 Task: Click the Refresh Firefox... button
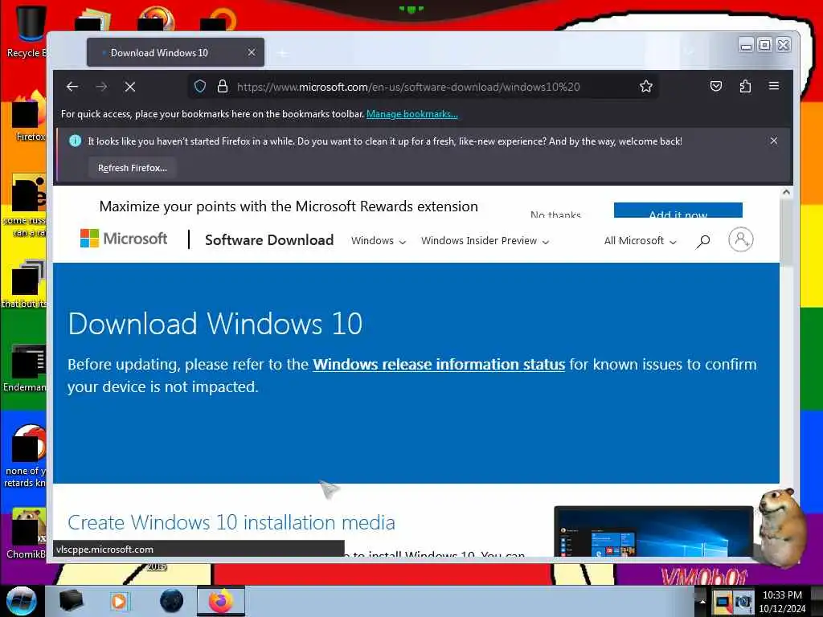point(133,168)
